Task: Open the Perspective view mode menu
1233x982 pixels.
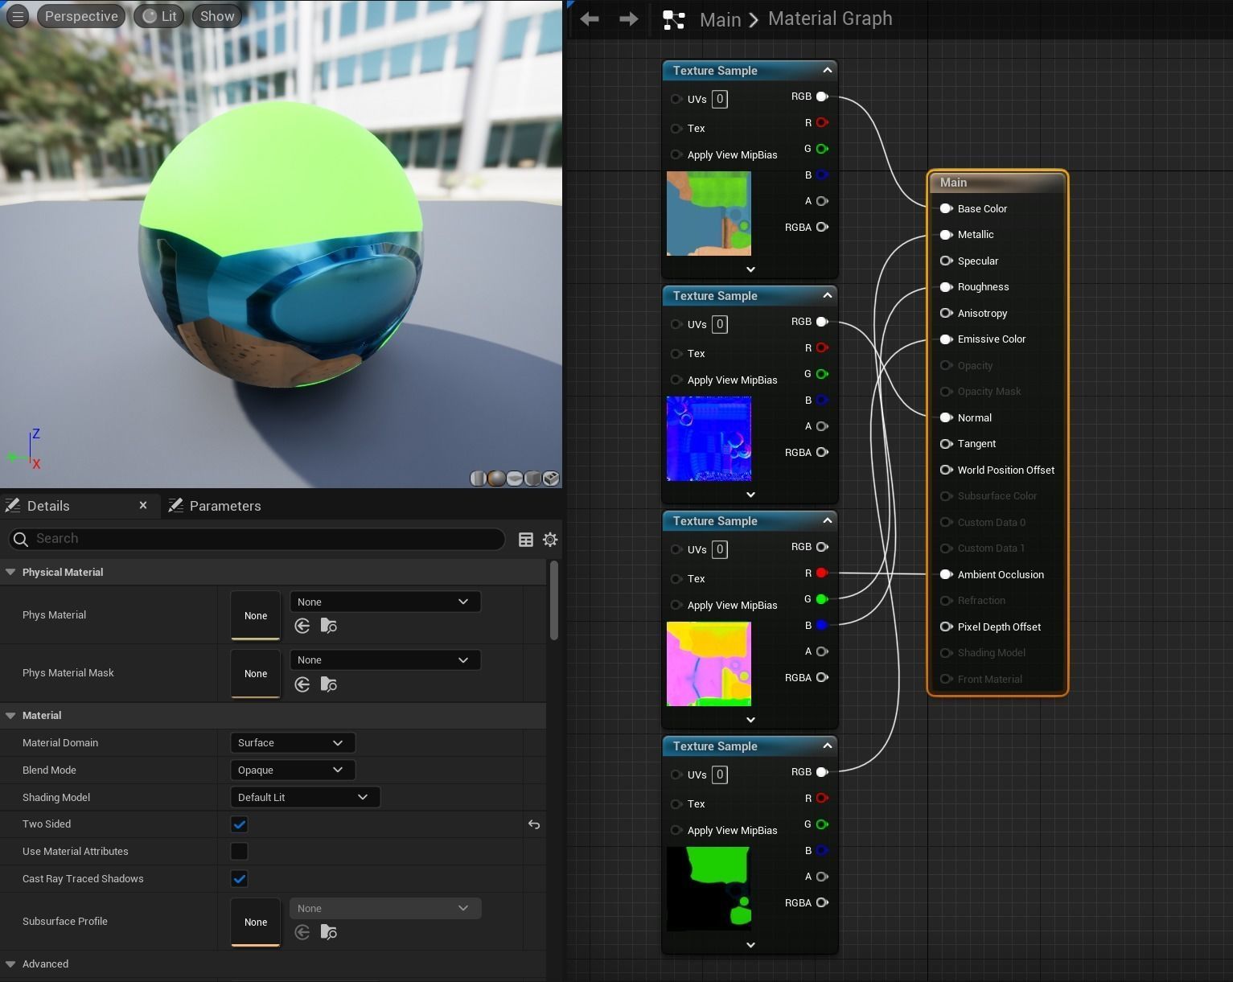Action: coord(81,16)
